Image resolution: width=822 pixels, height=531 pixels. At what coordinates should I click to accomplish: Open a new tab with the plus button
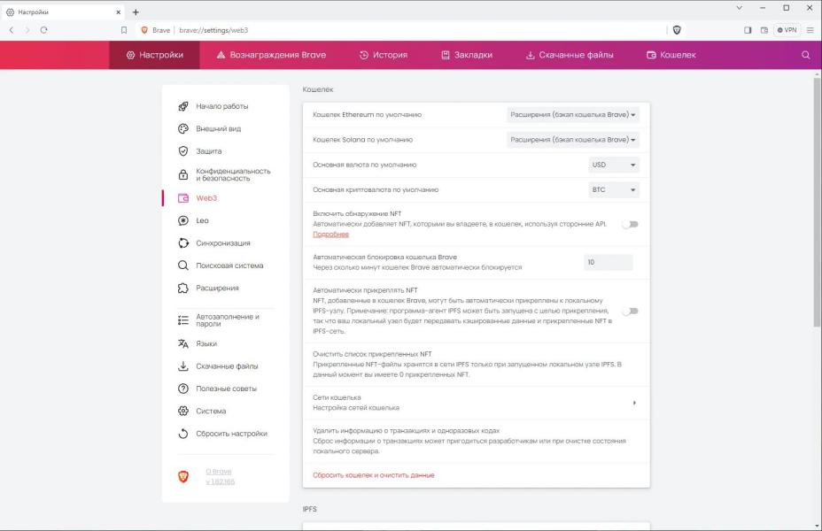pyautogui.click(x=136, y=12)
